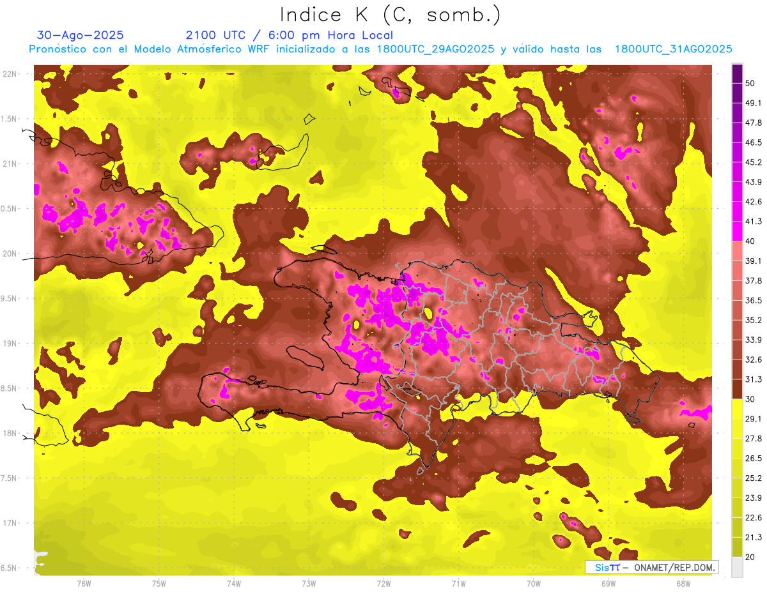The height and width of the screenshot is (592, 767).
Task: Click the colorbar value "47.8"
Action: pyautogui.click(x=754, y=123)
